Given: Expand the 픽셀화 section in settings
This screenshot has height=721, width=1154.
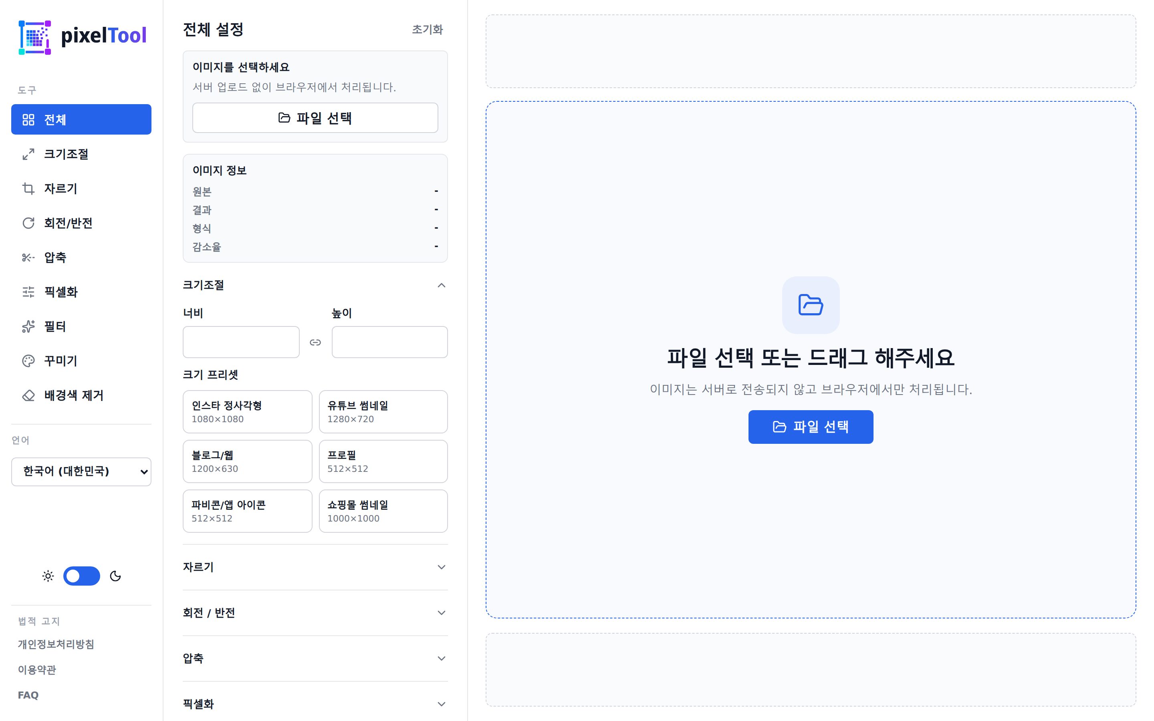Looking at the screenshot, I should point(315,704).
